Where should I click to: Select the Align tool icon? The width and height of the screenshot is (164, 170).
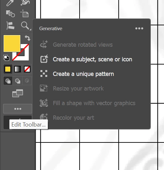coord(10,26)
